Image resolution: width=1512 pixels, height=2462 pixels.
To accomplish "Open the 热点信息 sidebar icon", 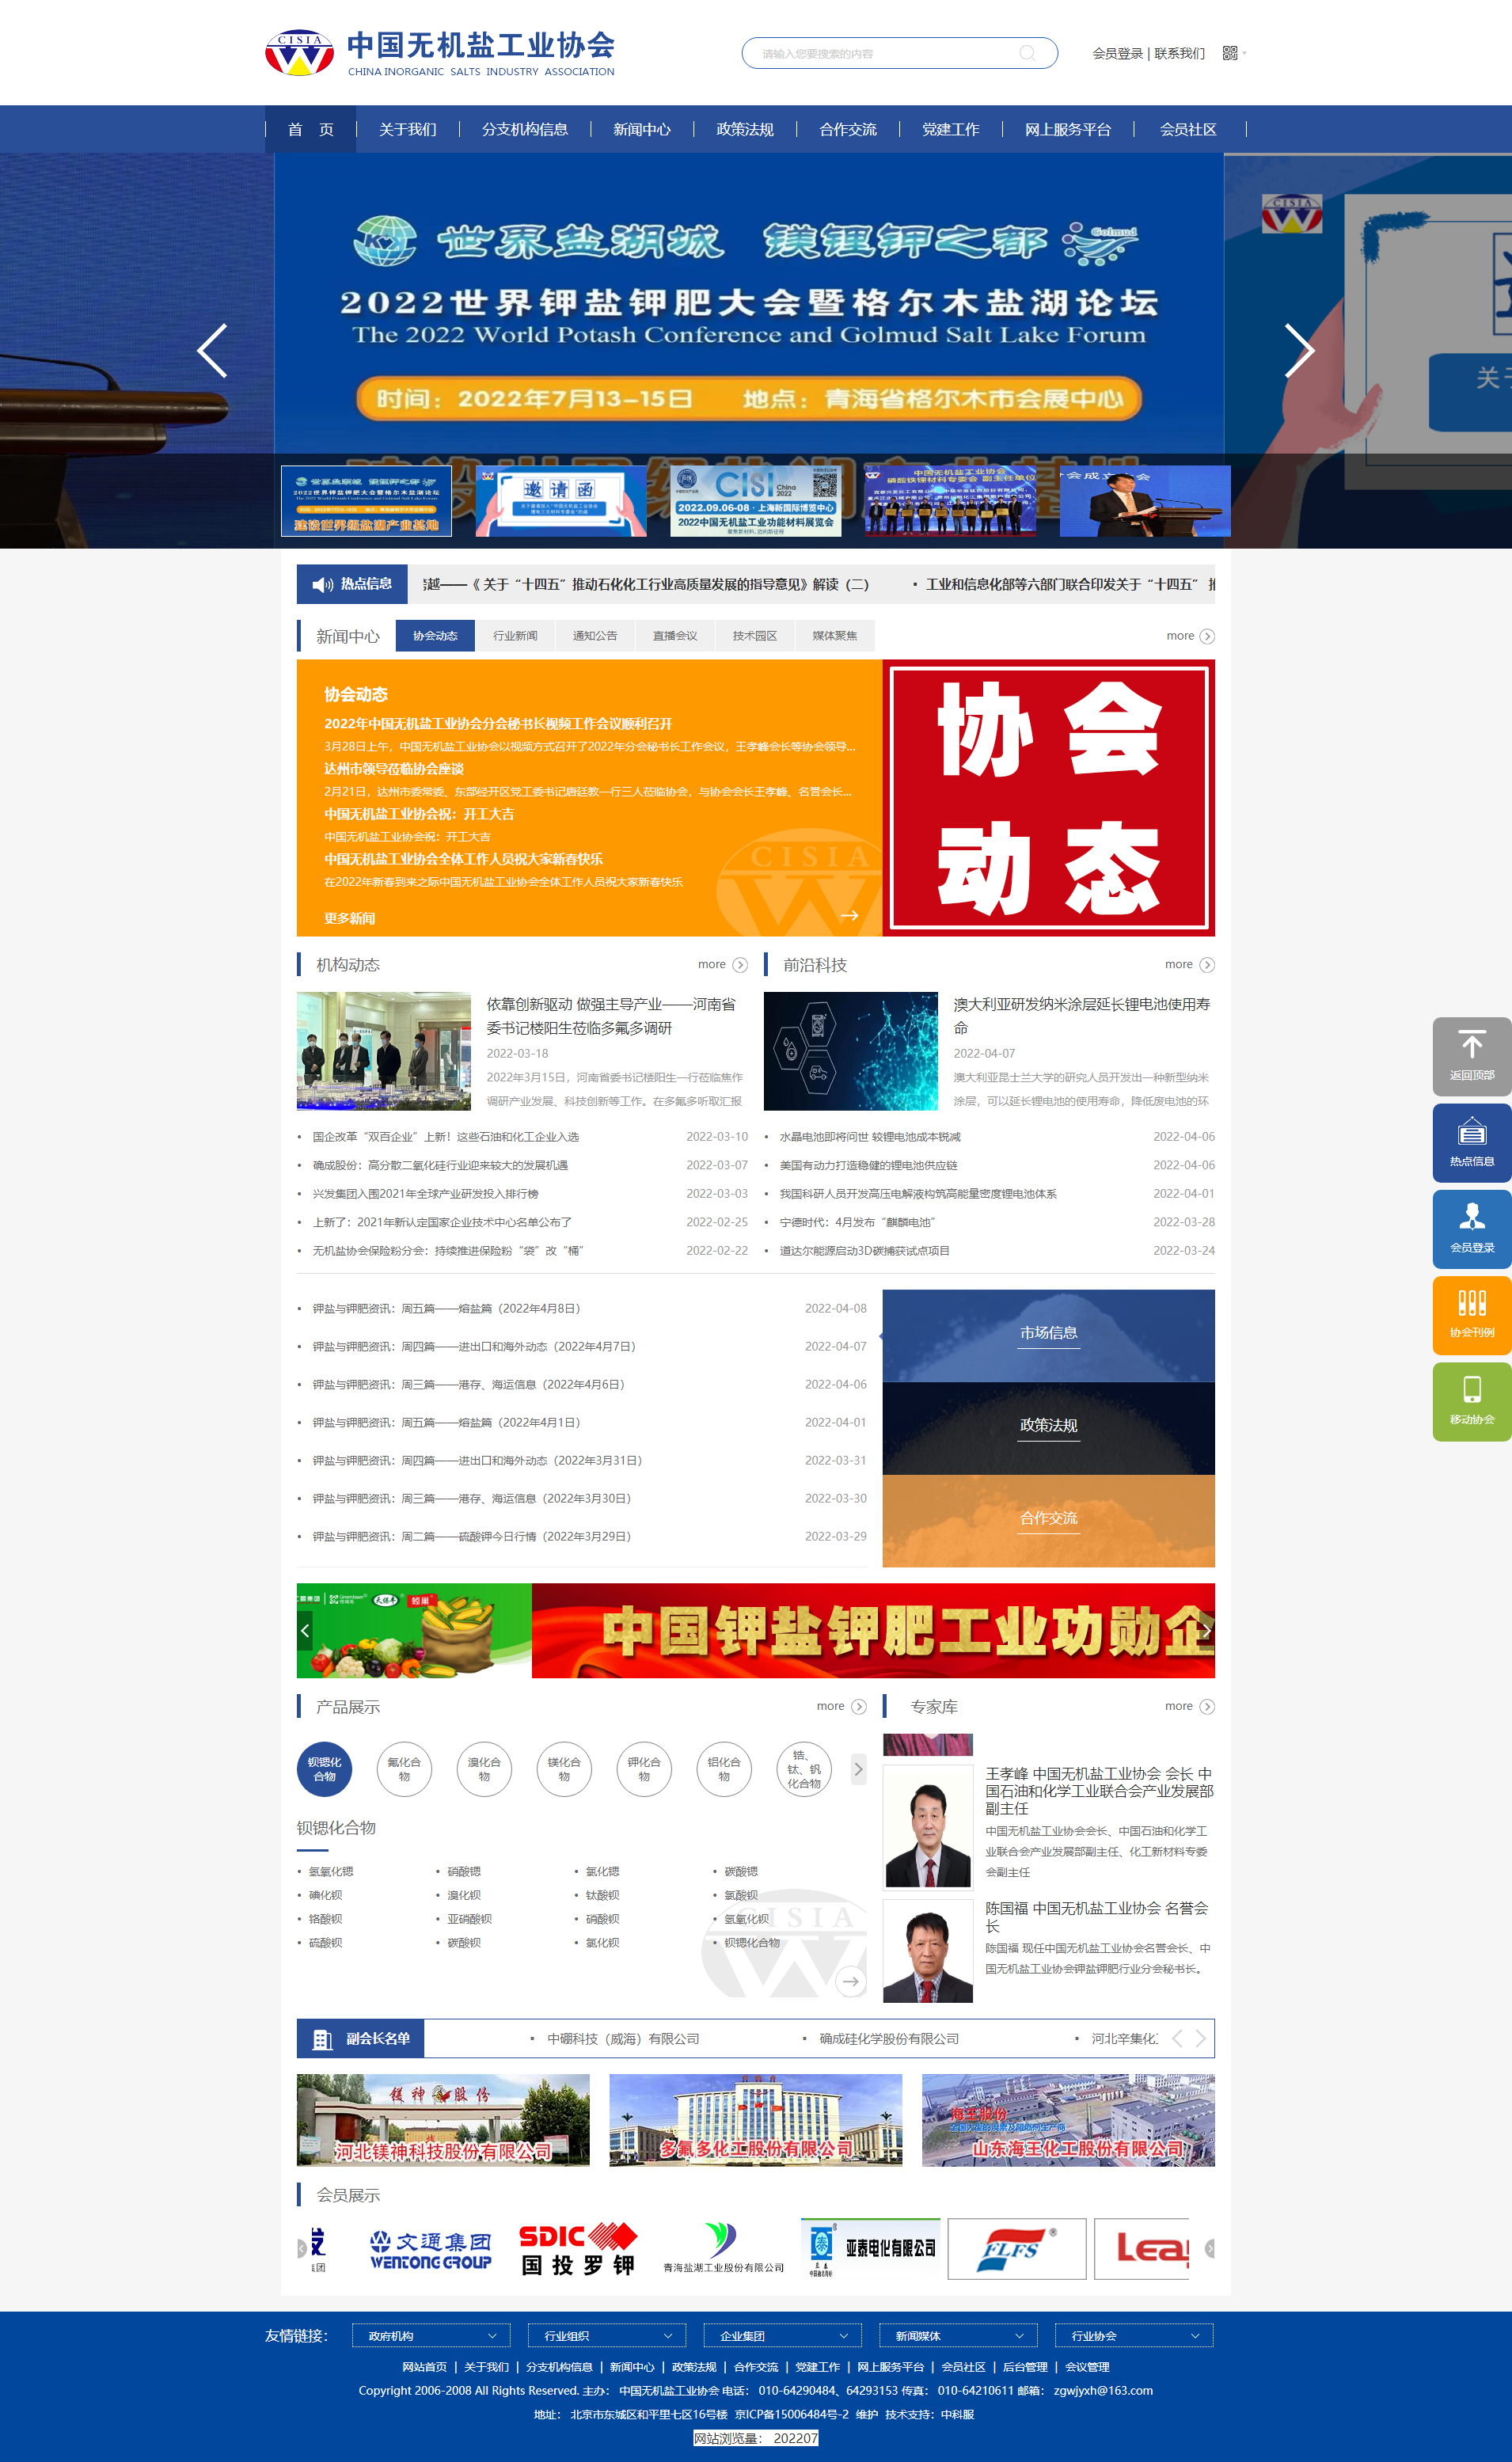I will (1471, 1141).
